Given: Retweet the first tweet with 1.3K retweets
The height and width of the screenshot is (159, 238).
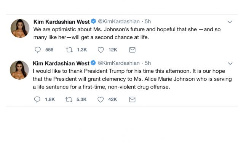Looking at the screenshot, I should [x=69, y=50].
